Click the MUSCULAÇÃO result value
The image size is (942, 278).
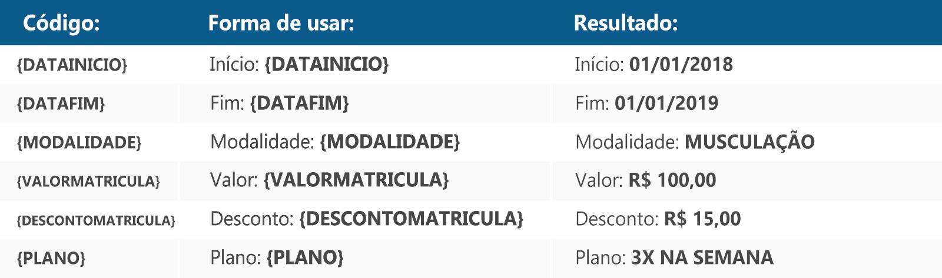click(x=749, y=141)
